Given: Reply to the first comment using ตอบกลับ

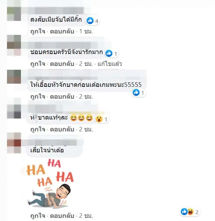Looking at the screenshot, I should pyautogui.click(x=62, y=31).
